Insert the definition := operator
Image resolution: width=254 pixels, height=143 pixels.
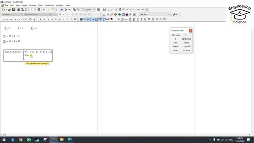tap(7, 19)
